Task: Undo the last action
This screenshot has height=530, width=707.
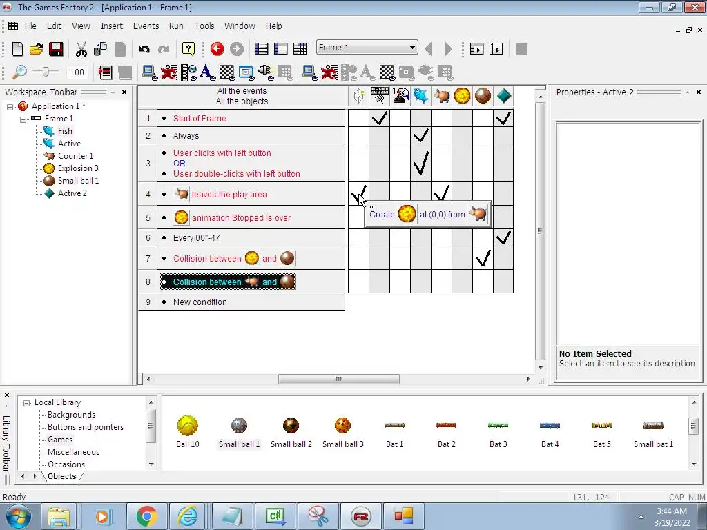Action: [x=144, y=49]
